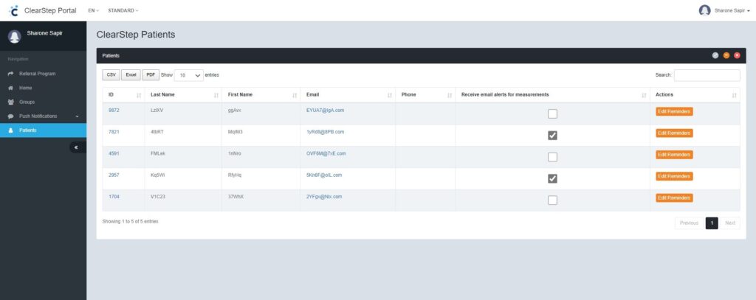Open patient ID 7821 link
Screen dimensions: 756x300
tap(114, 132)
